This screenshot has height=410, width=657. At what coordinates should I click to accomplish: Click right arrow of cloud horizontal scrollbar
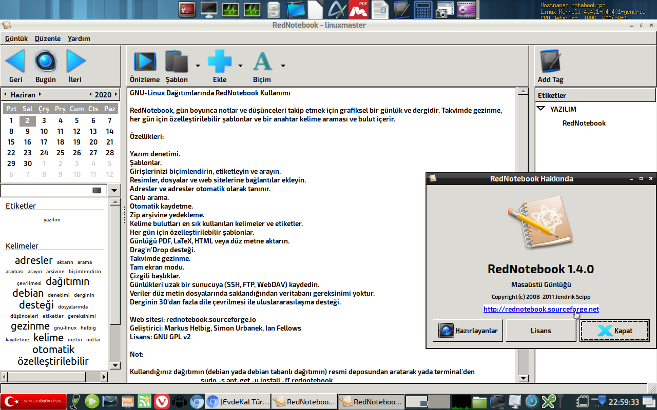104,377
